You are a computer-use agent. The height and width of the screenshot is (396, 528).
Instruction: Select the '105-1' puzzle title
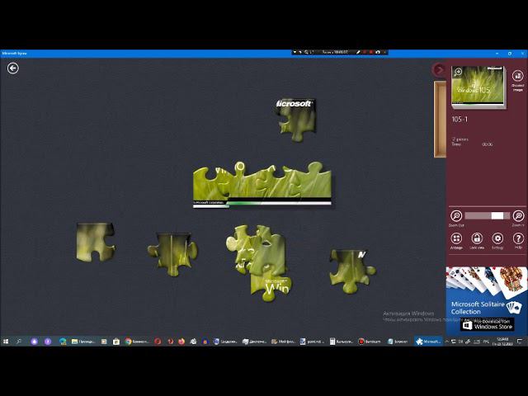[460, 119]
